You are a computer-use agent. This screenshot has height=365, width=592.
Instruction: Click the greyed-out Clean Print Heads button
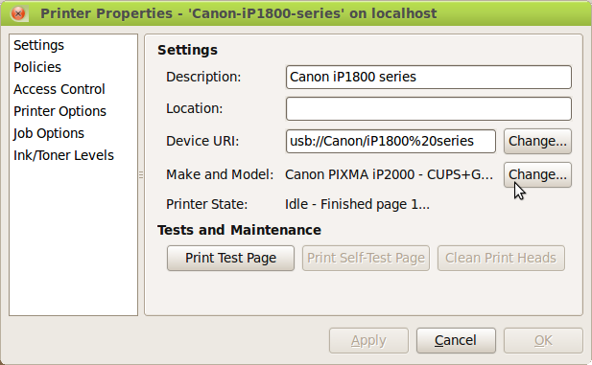tap(501, 258)
